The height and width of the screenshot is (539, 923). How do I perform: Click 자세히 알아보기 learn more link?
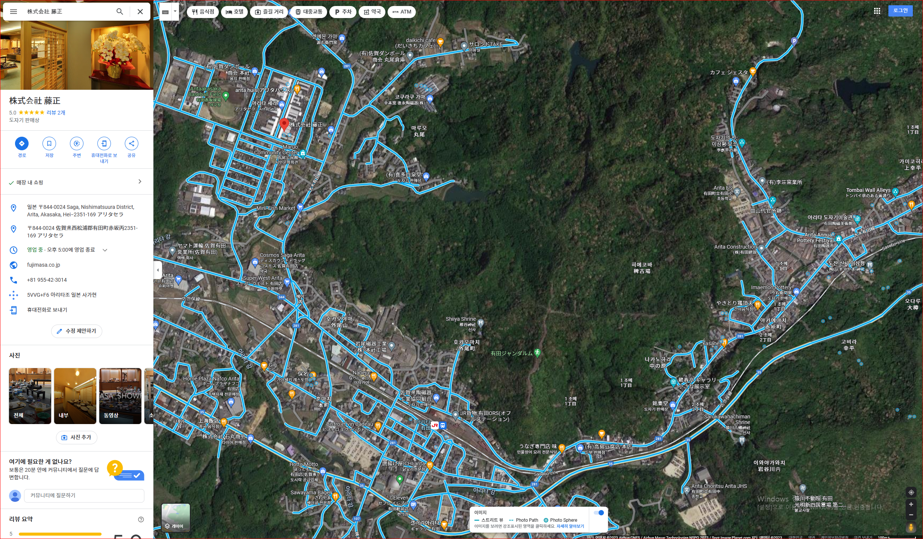pyautogui.click(x=570, y=526)
